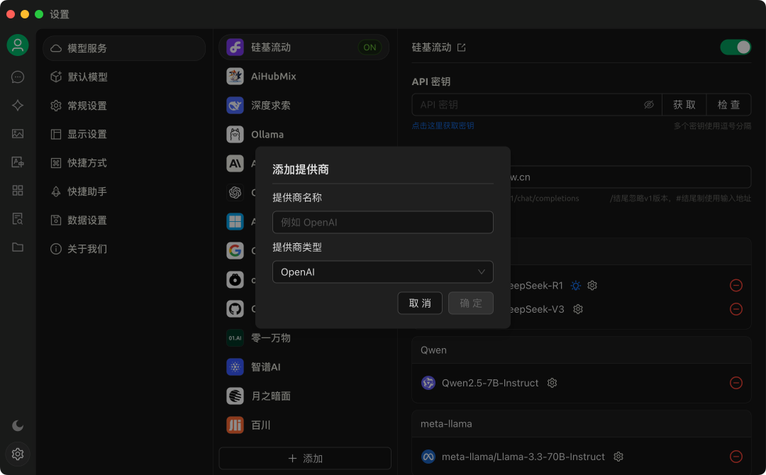
Task: Remove the DeepSeek-V3 model
Action: pos(736,309)
